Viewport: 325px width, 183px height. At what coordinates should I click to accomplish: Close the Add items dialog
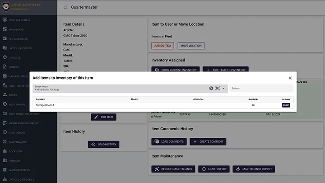(290, 78)
